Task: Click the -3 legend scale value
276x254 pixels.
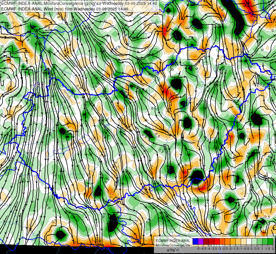Action: [220, 249]
